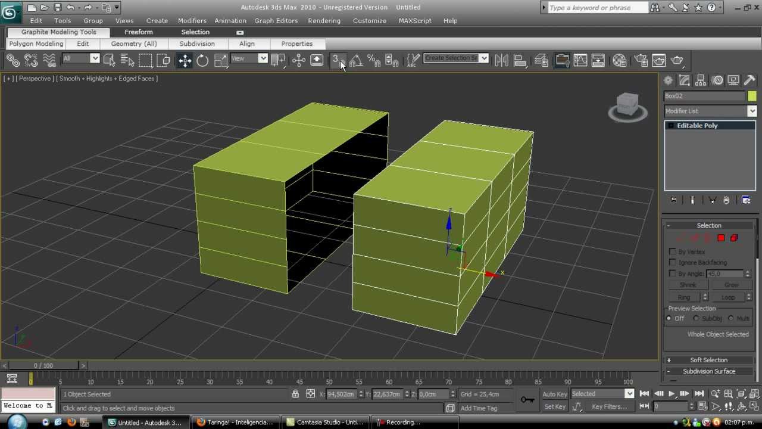This screenshot has height=429, width=762.
Task: Expand the Soft Selection rollout
Action: click(708, 360)
